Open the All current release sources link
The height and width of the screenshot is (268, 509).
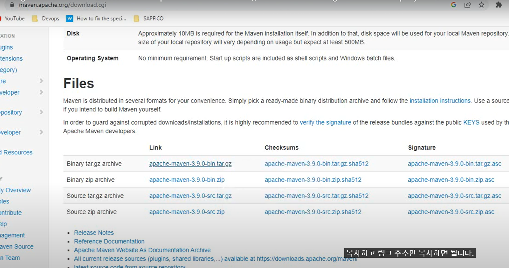point(215,258)
